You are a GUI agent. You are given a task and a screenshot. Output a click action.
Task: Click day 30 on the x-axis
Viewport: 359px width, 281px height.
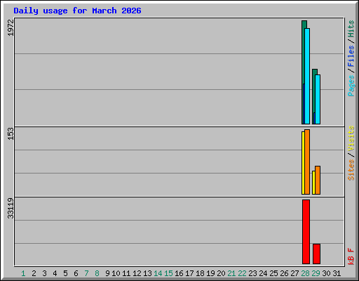(x=326, y=273)
